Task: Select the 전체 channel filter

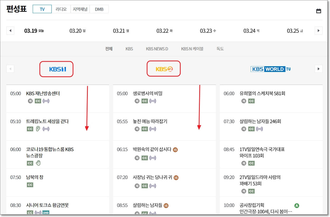Action: [x=109, y=49]
